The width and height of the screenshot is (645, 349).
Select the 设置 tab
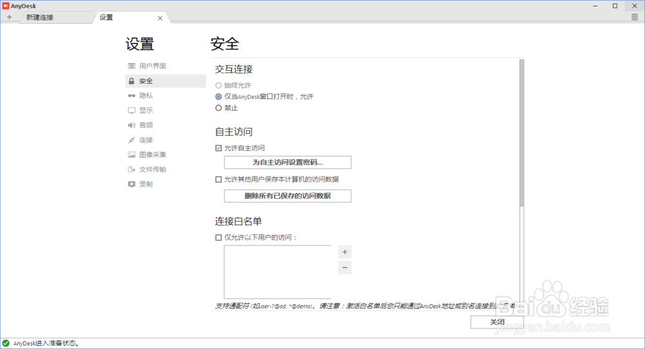[132, 17]
